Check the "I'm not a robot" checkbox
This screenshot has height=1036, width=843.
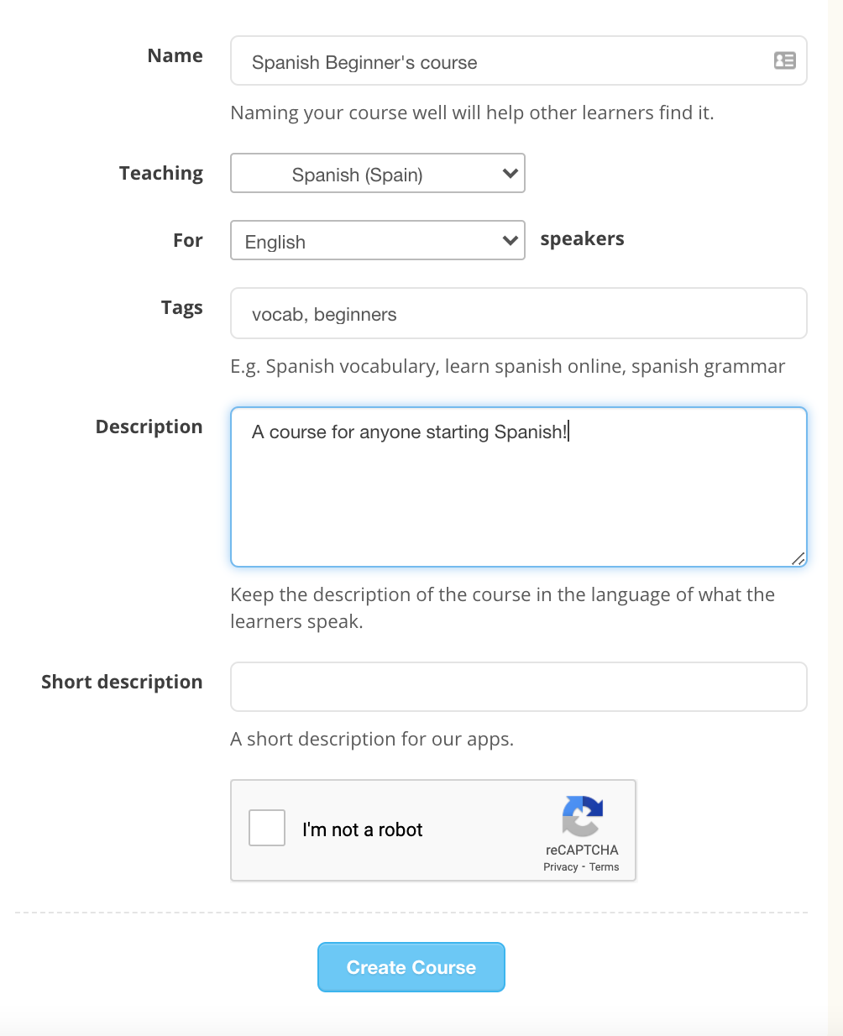[267, 828]
